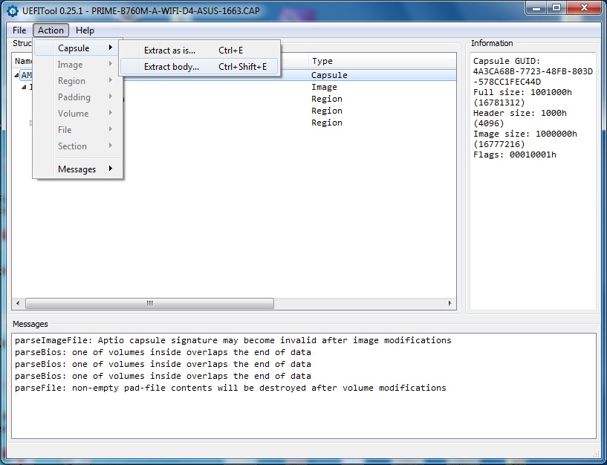Select the row with type Image
The height and width of the screenshot is (465, 607).
tap(324, 87)
